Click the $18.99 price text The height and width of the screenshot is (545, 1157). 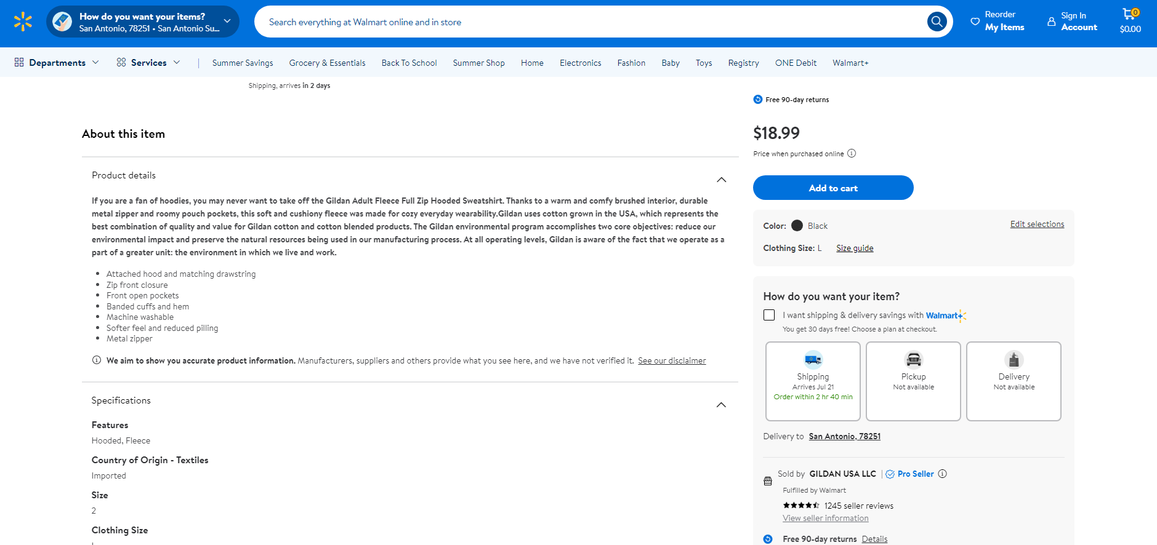click(x=776, y=133)
